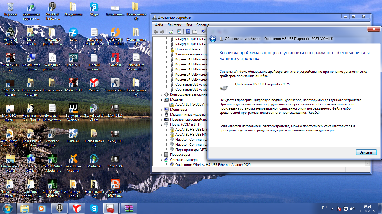The width and height of the screenshot is (382, 214).
Task: Click the Properties toolbar icon in Device Manager
Action: pyautogui.click(x=179, y=31)
